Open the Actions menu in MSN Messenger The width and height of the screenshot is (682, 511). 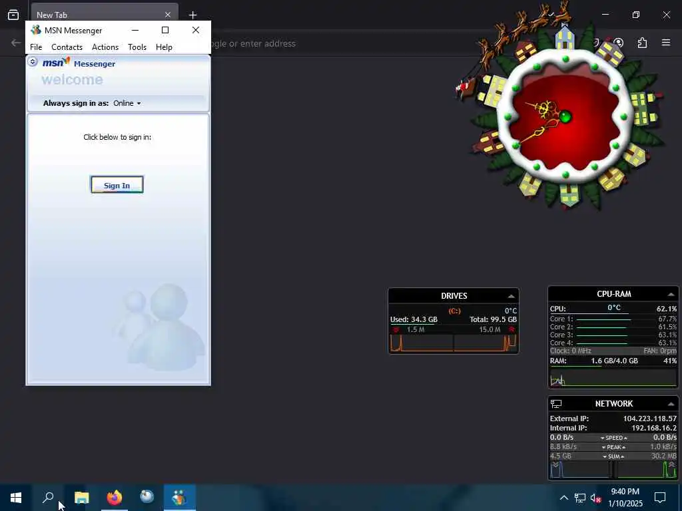pos(105,47)
